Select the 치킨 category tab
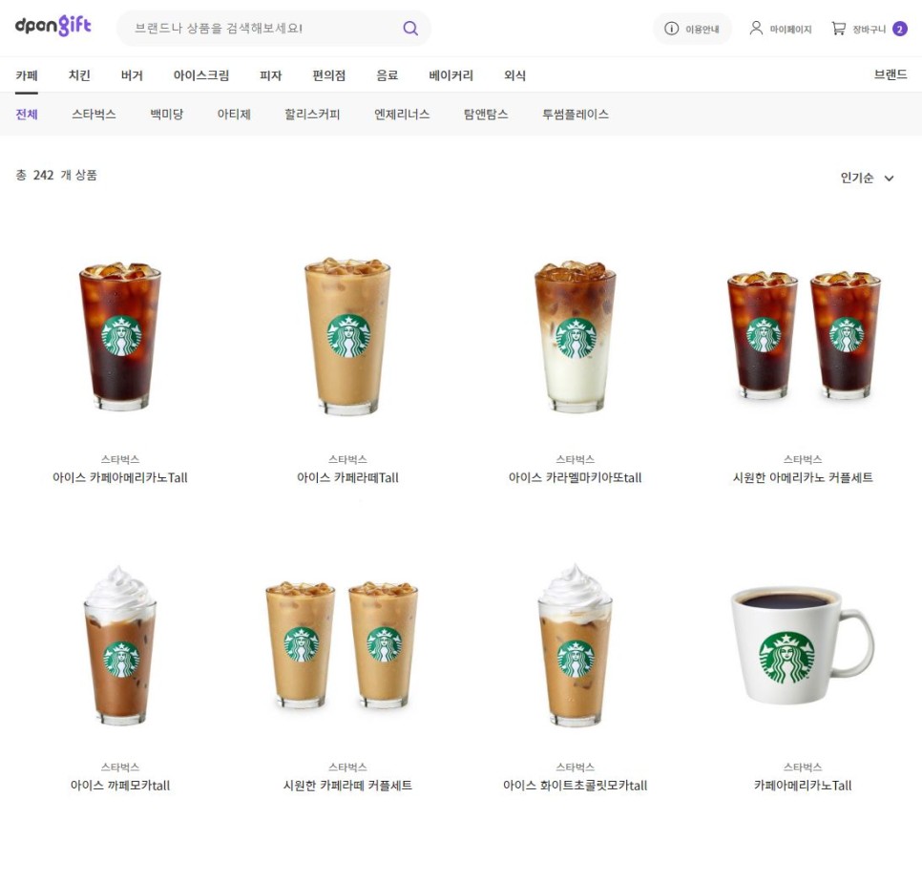 point(79,75)
